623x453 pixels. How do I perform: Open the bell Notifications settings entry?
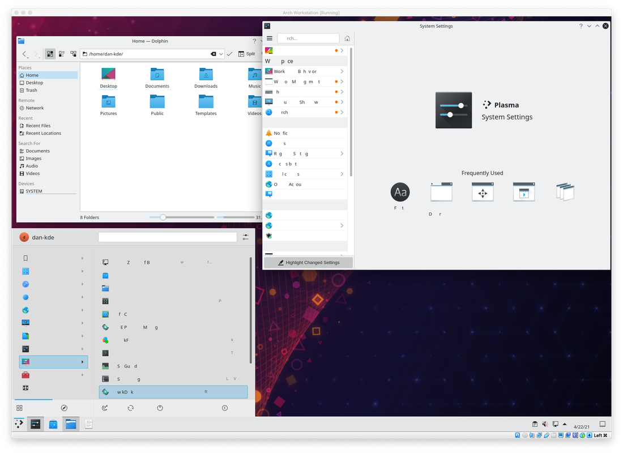click(x=305, y=133)
